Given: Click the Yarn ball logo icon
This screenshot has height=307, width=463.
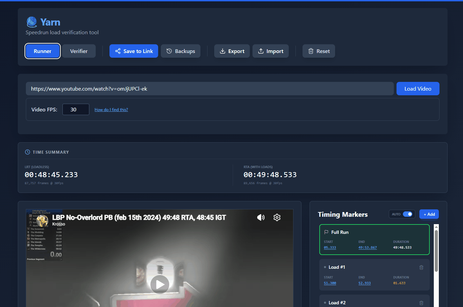Looking at the screenshot, I should 32,22.
